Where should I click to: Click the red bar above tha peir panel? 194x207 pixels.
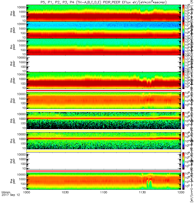pyautogui.click(x=104, y=90)
